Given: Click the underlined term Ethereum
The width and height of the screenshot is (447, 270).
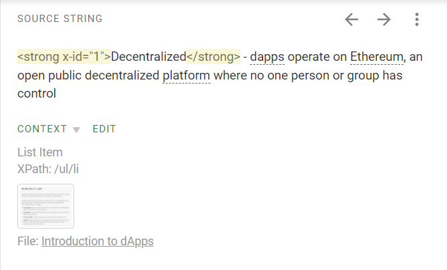Looking at the screenshot, I should point(377,57).
